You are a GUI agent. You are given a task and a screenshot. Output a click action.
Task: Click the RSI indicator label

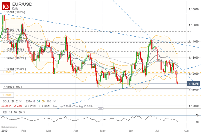coord(5,112)
